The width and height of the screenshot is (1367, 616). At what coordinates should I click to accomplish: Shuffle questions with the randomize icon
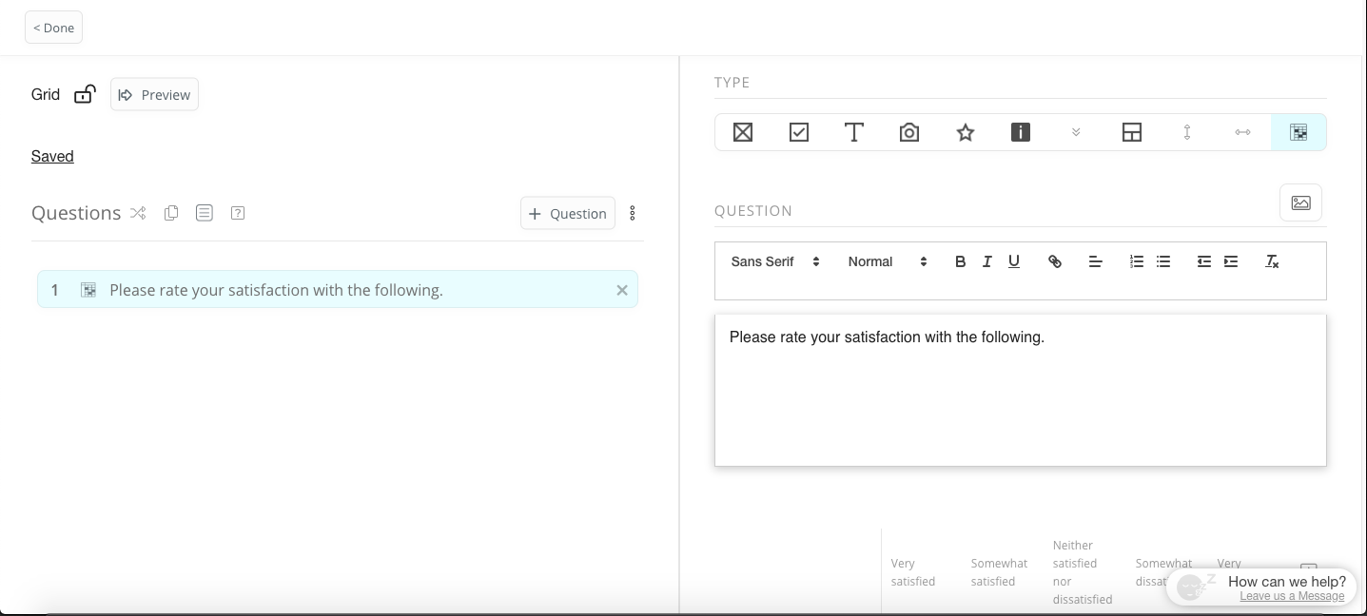pyautogui.click(x=138, y=213)
